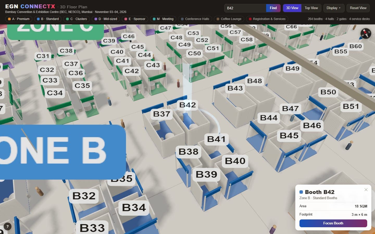Select booth B37 label on the map
The width and height of the screenshot is (375, 234).
coord(161,114)
